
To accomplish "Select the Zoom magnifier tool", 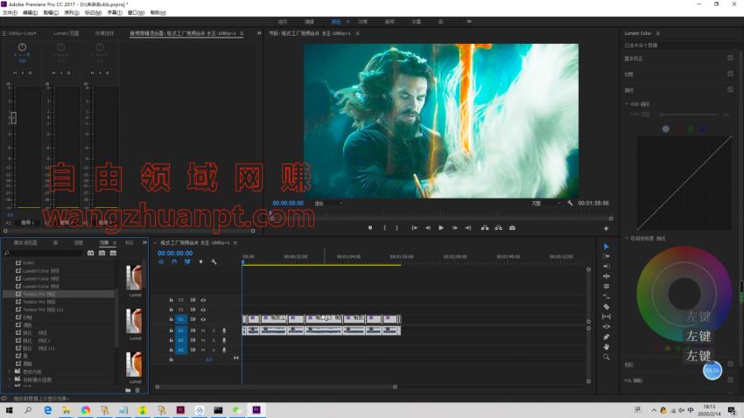I will [606, 357].
